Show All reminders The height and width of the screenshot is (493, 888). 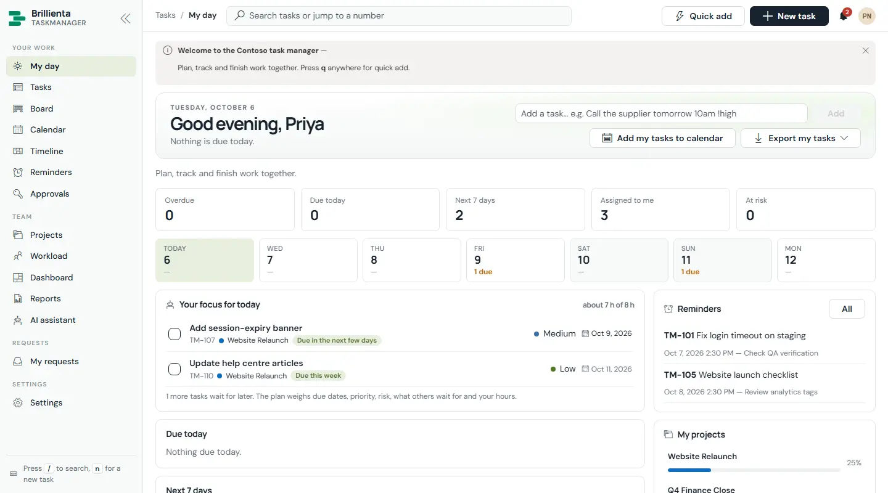tap(847, 309)
